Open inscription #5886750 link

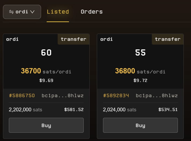click(22, 96)
